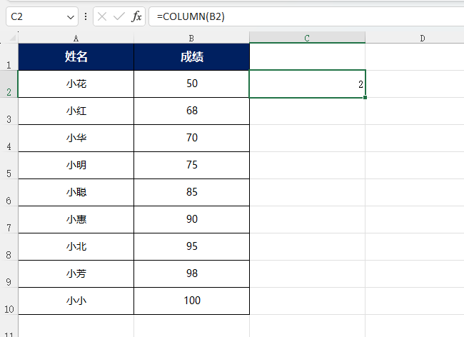The height and width of the screenshot is (337, 464).
Task: Select the score cell with 70
Action: pyautogui.click(x=192, y=139)
